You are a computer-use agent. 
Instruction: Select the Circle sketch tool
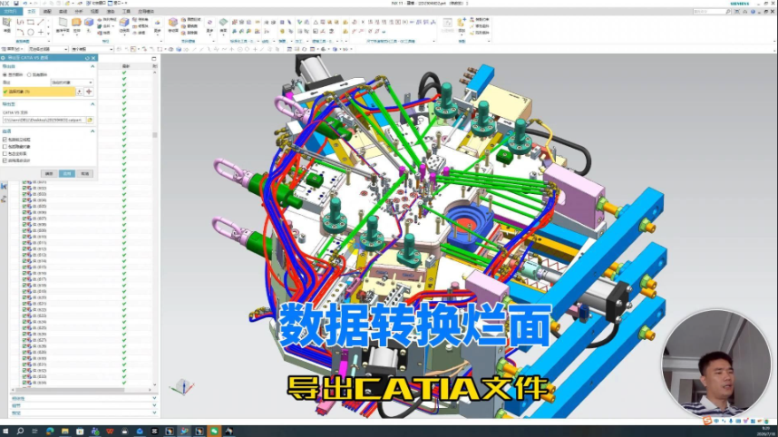31,33
